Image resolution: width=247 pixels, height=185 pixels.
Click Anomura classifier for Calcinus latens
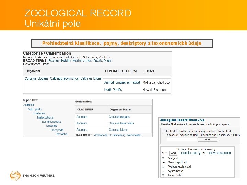click(82, 129)
